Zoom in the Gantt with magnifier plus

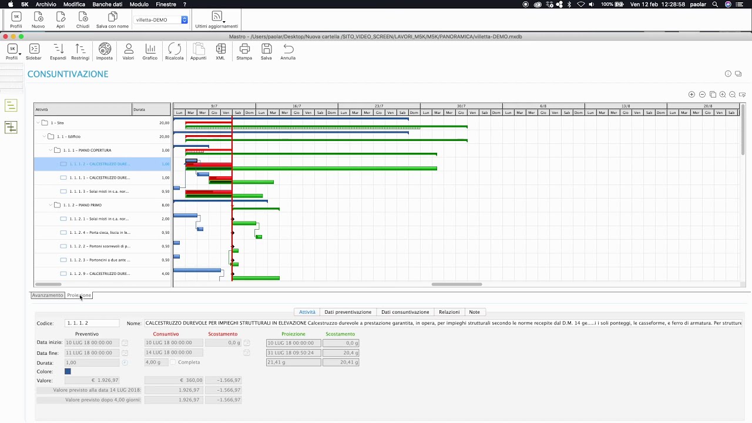723,95
